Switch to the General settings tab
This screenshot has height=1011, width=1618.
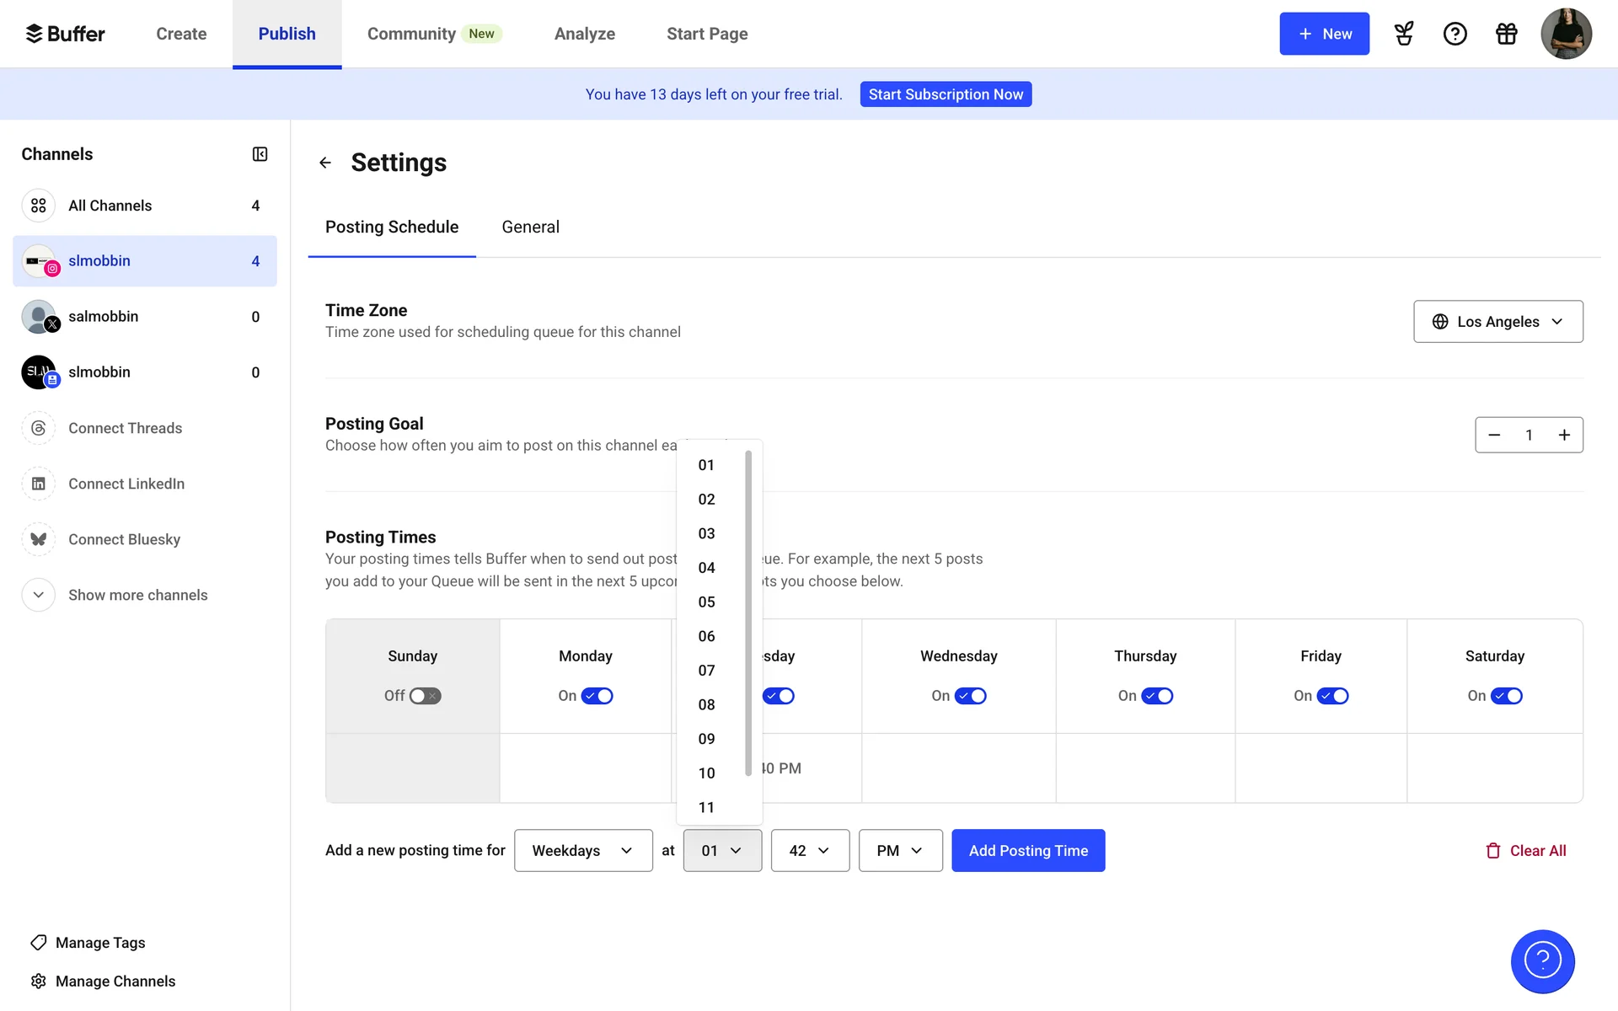click(530, 227)
